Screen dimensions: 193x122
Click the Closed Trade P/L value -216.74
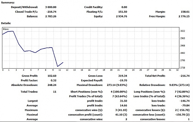51,12
